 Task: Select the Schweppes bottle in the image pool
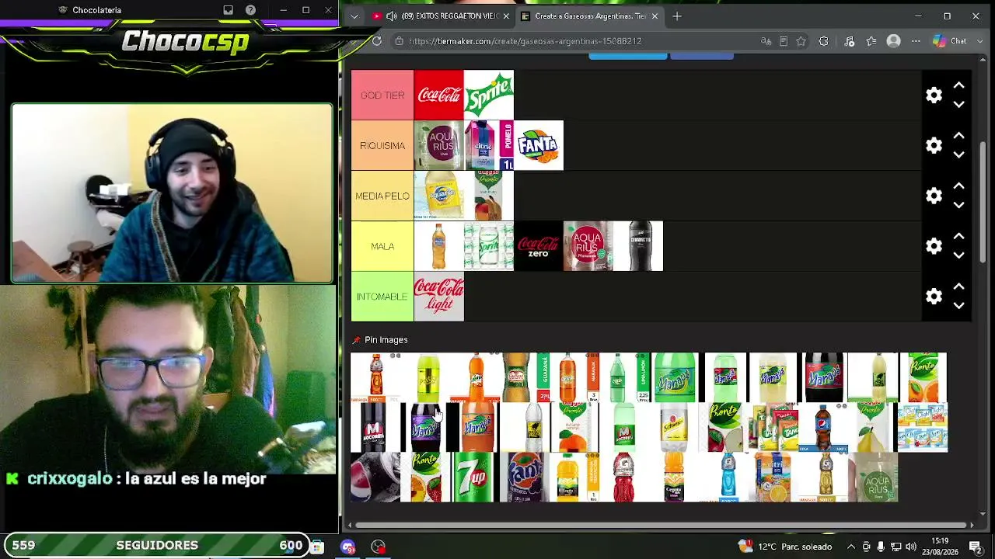[x=674, y=428]
